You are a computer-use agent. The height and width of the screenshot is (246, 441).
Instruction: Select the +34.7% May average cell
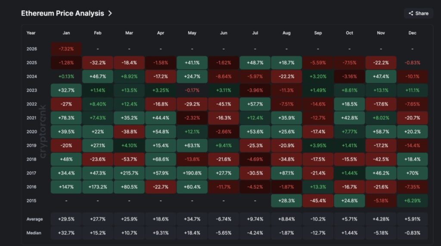coord(192,219)
